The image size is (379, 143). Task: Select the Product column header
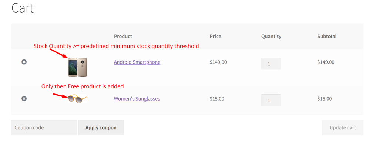(x=123, y=37)
